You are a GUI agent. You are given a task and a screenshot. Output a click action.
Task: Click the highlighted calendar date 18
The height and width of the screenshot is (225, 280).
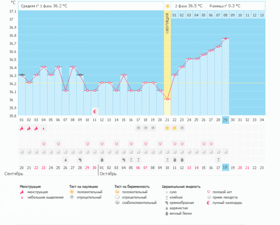click(225, 168)
